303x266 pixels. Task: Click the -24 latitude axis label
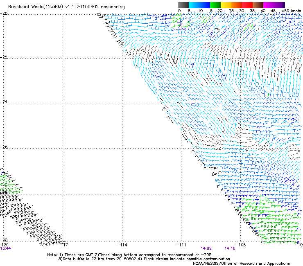[x=4, y=102]
